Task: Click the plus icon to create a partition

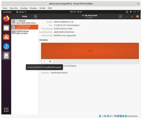Action: click(44, 62)
